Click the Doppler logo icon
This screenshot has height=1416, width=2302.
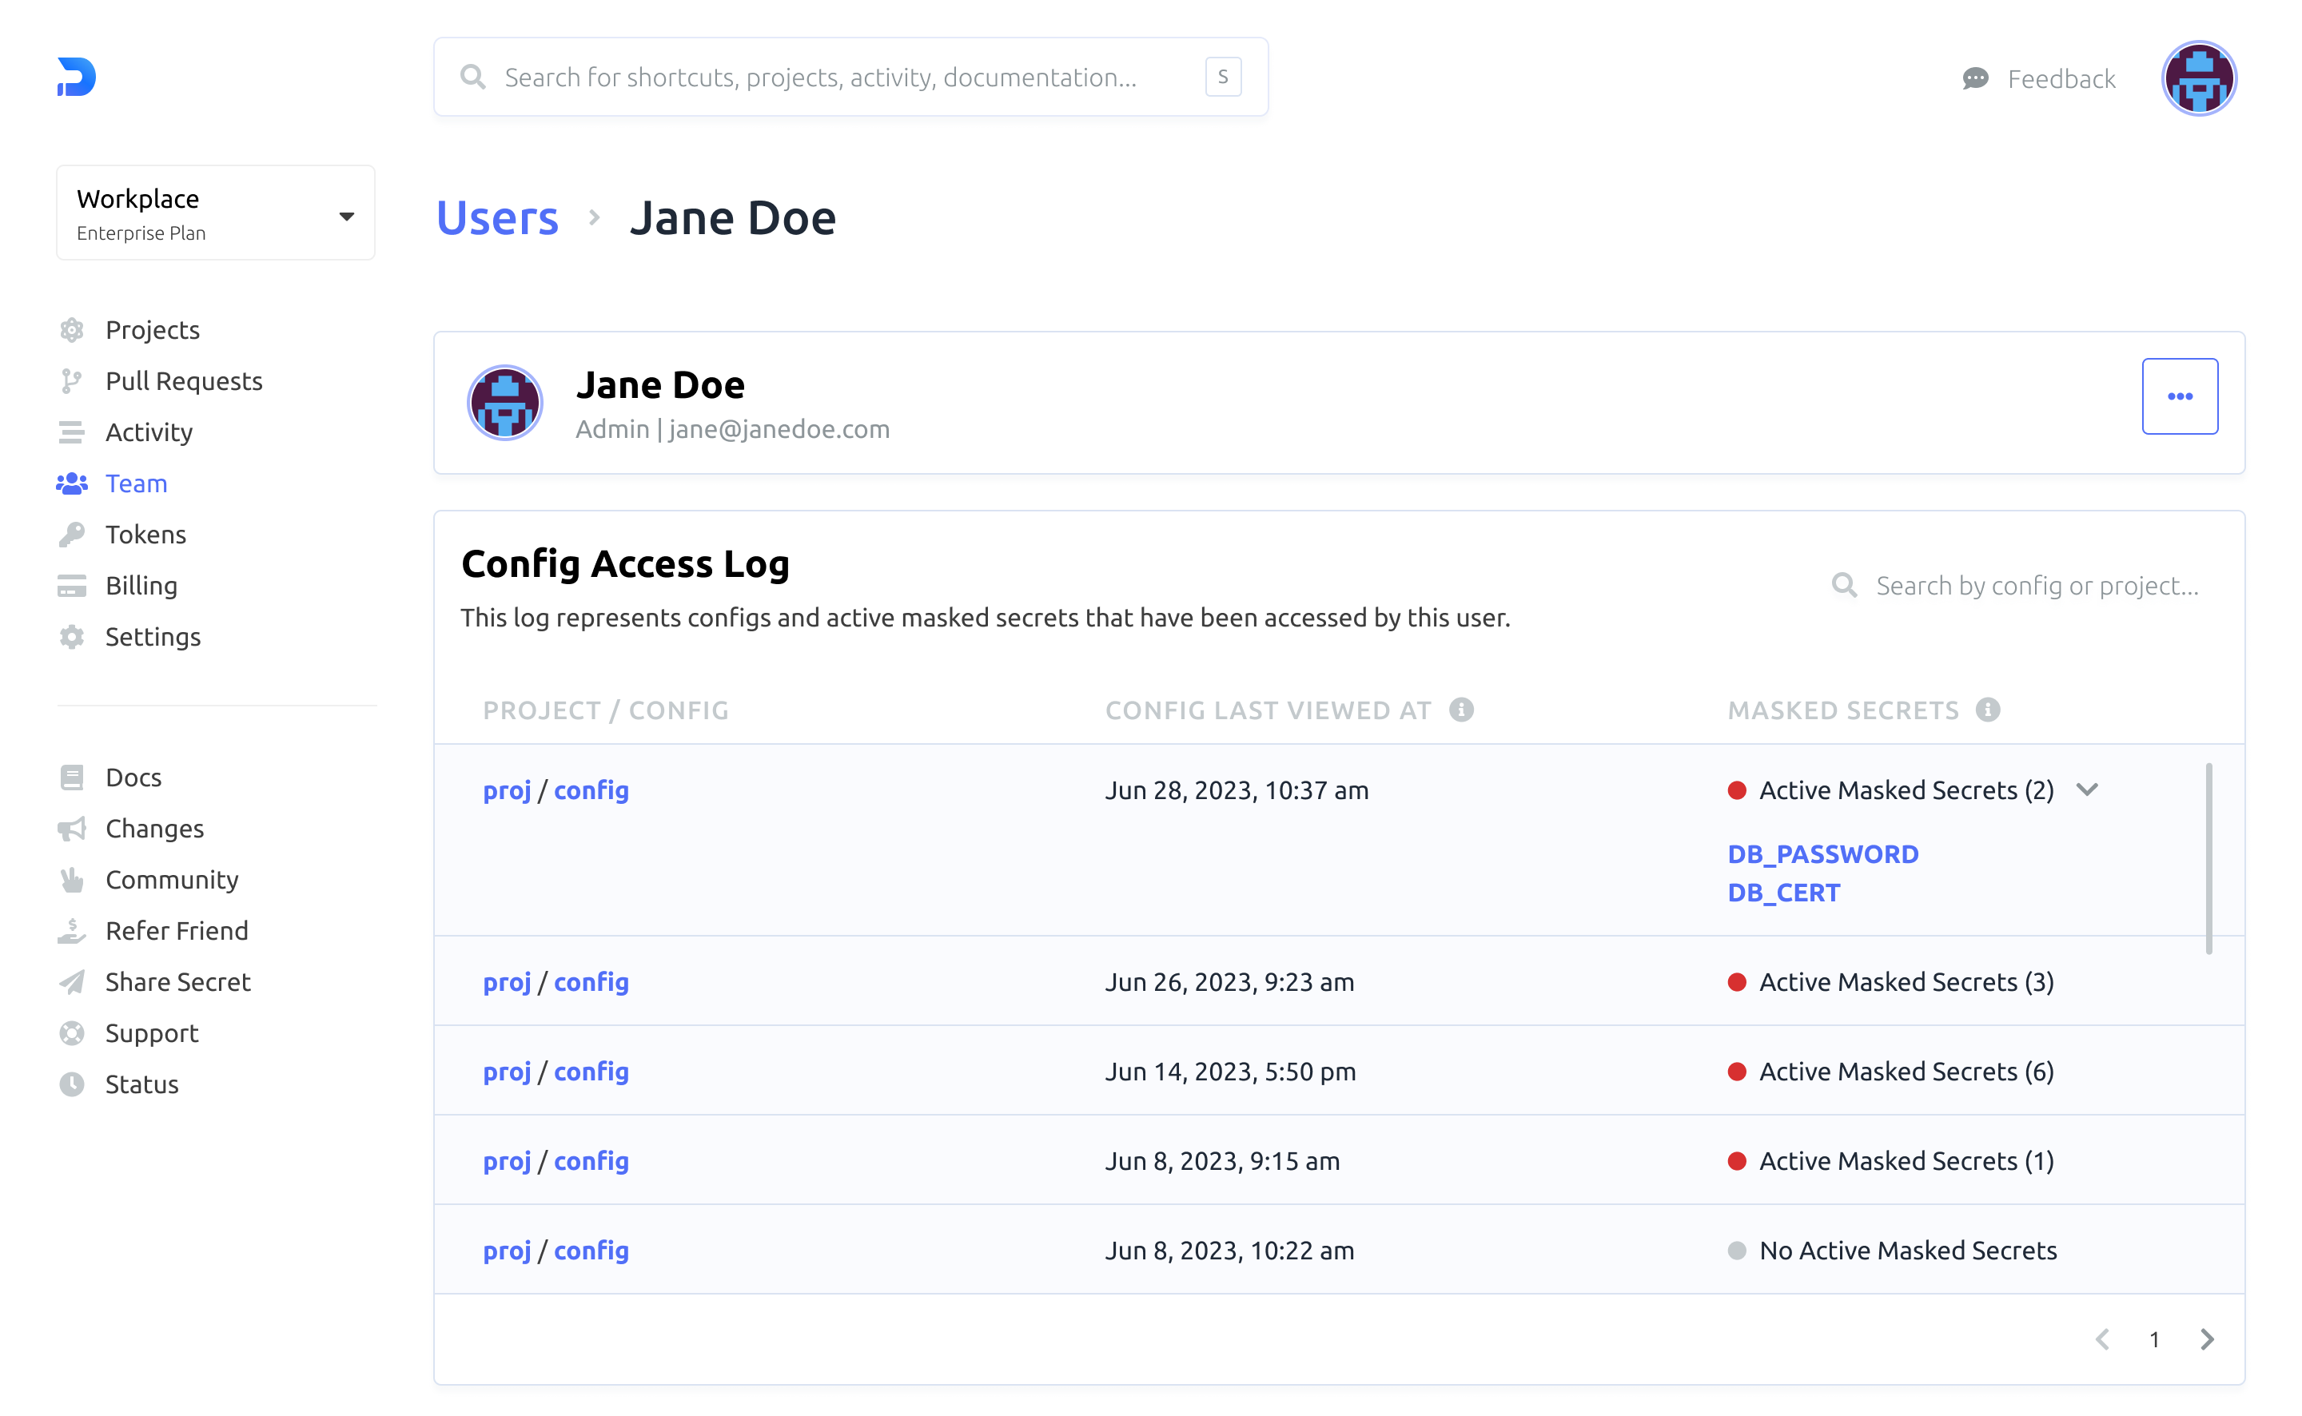pyautogui.click(x=77, y=77)
